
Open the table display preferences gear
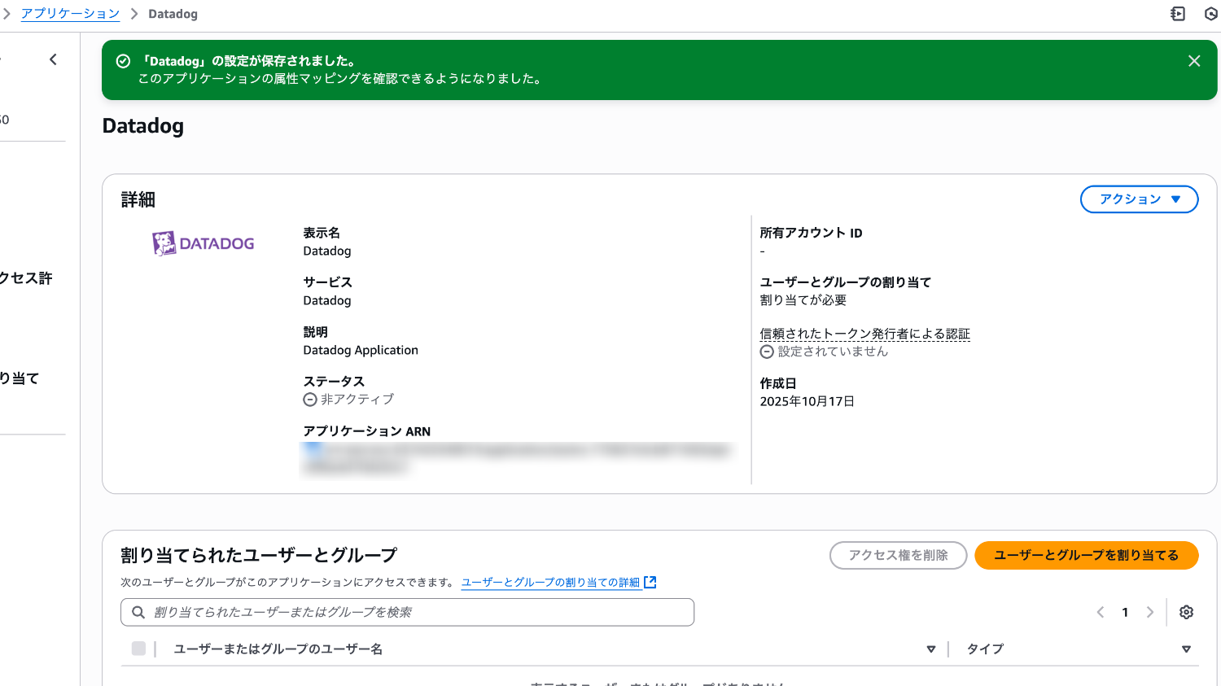point(1186,612)
